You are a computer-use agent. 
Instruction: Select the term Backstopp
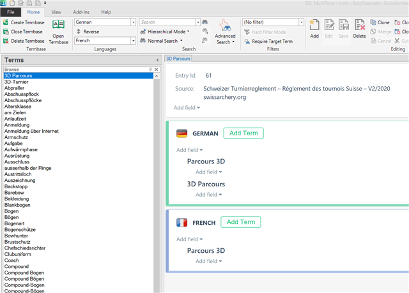point(15,186)
